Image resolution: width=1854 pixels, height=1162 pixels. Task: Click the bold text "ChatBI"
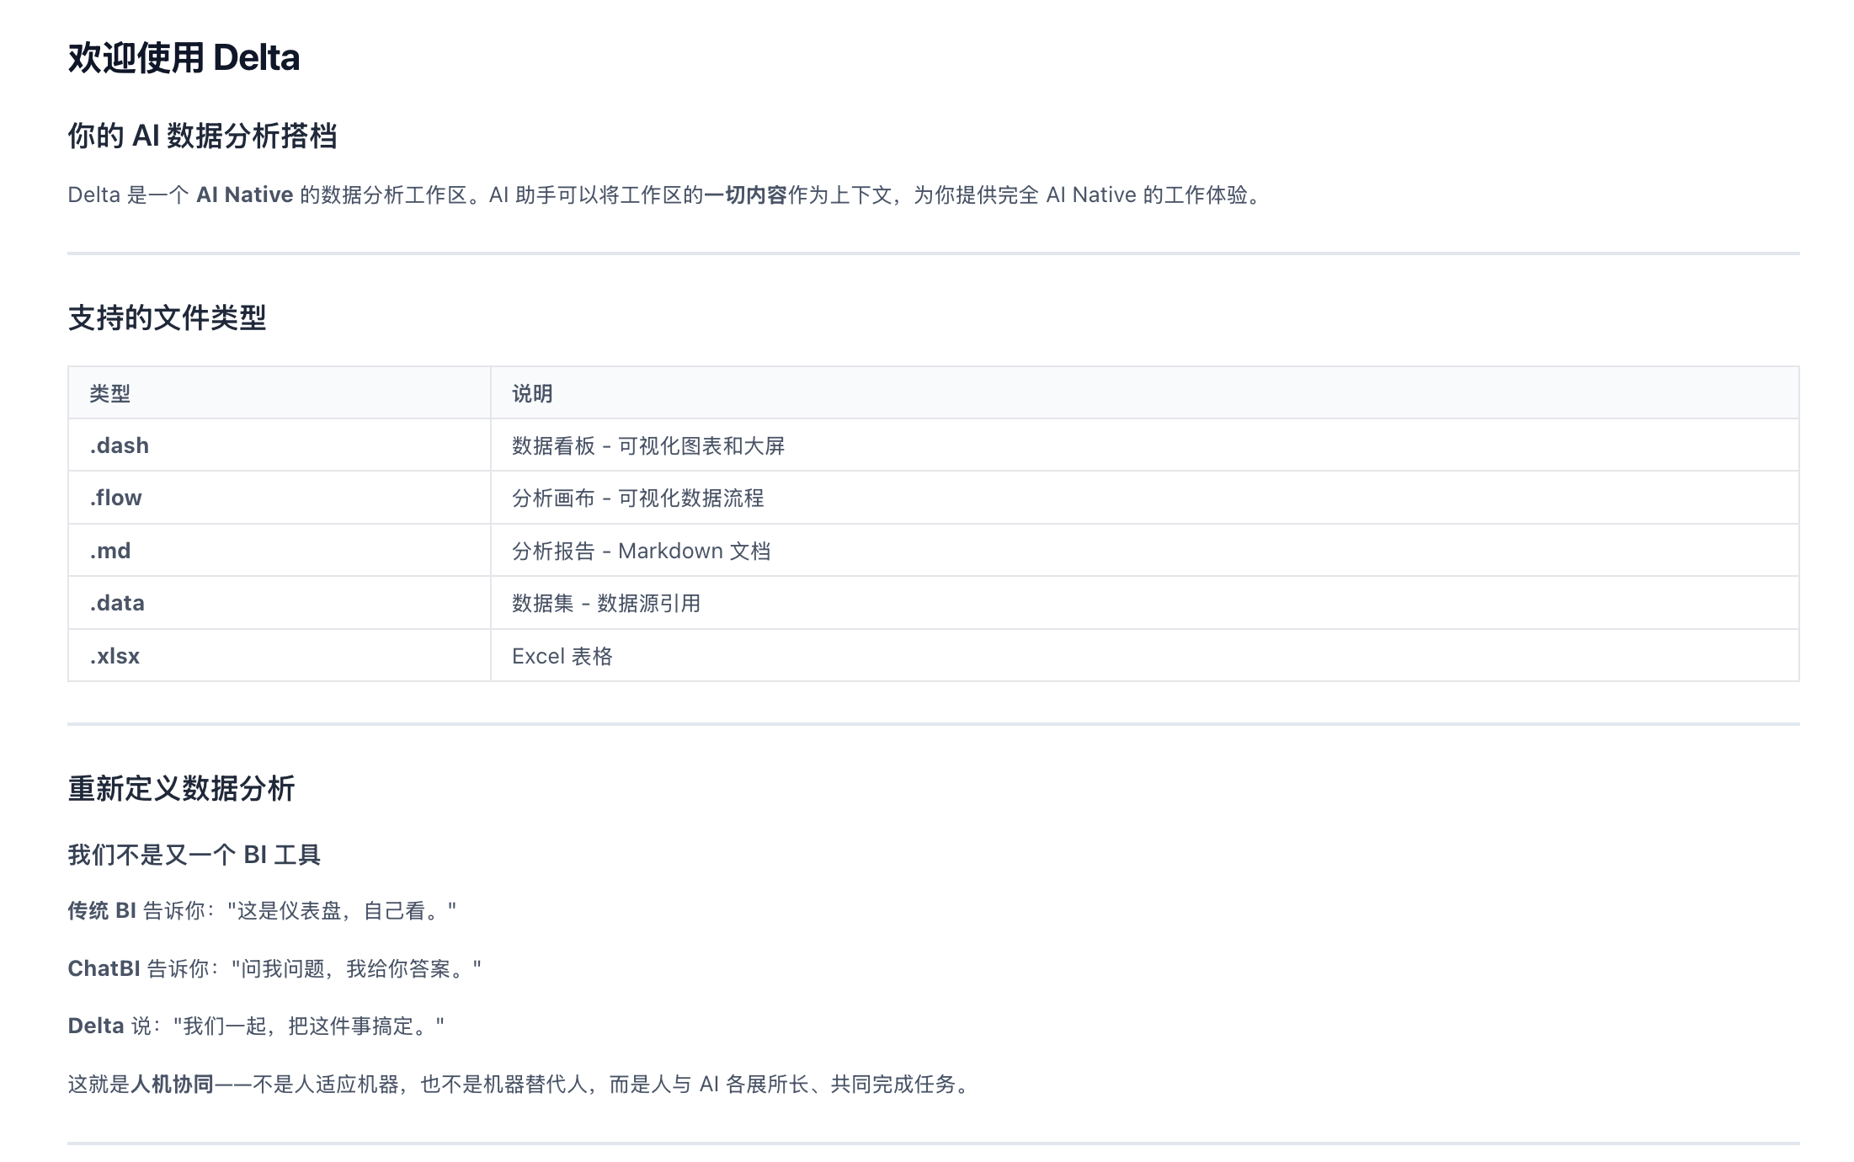point(104,969)
